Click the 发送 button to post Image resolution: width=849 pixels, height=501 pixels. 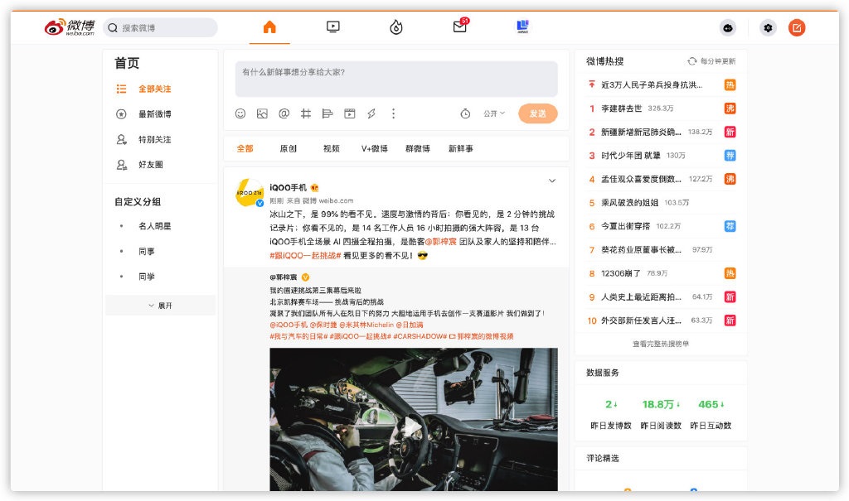coord(537,113)
